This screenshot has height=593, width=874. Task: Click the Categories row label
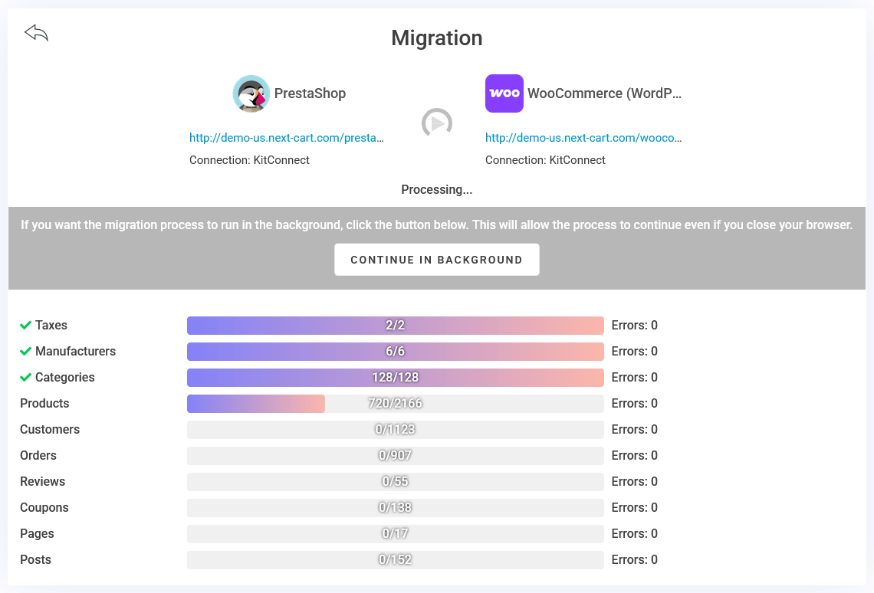point(64,378)
